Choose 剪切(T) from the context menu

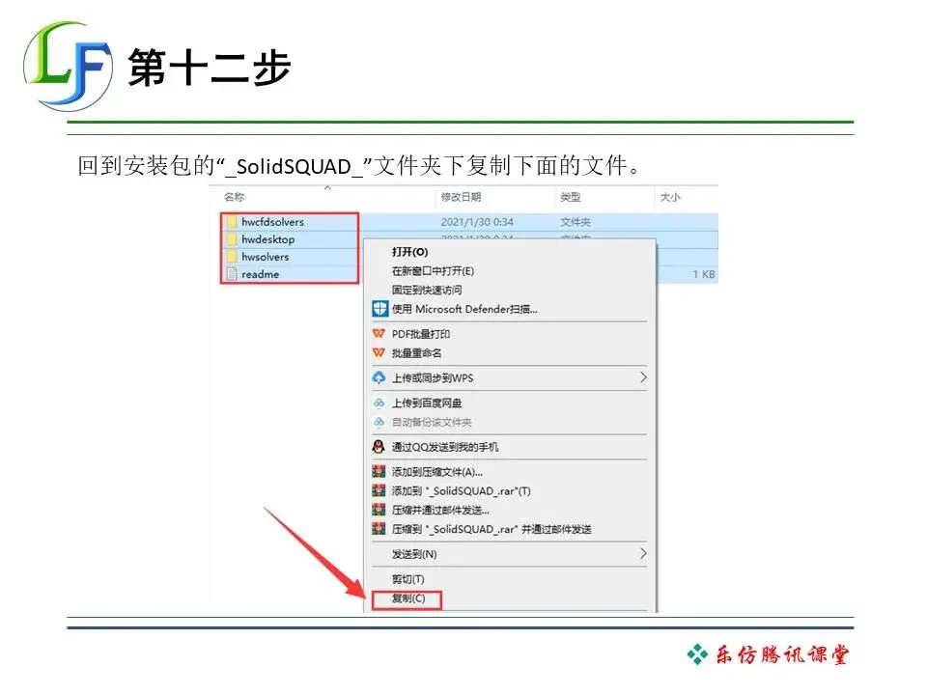[407, 579]
